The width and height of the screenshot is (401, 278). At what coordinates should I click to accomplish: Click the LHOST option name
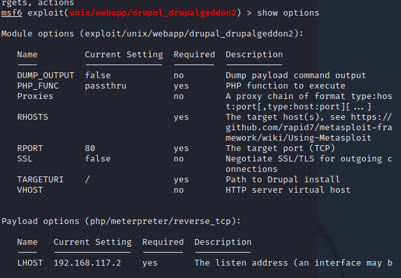pyautogui.click(x=30, y=263)
